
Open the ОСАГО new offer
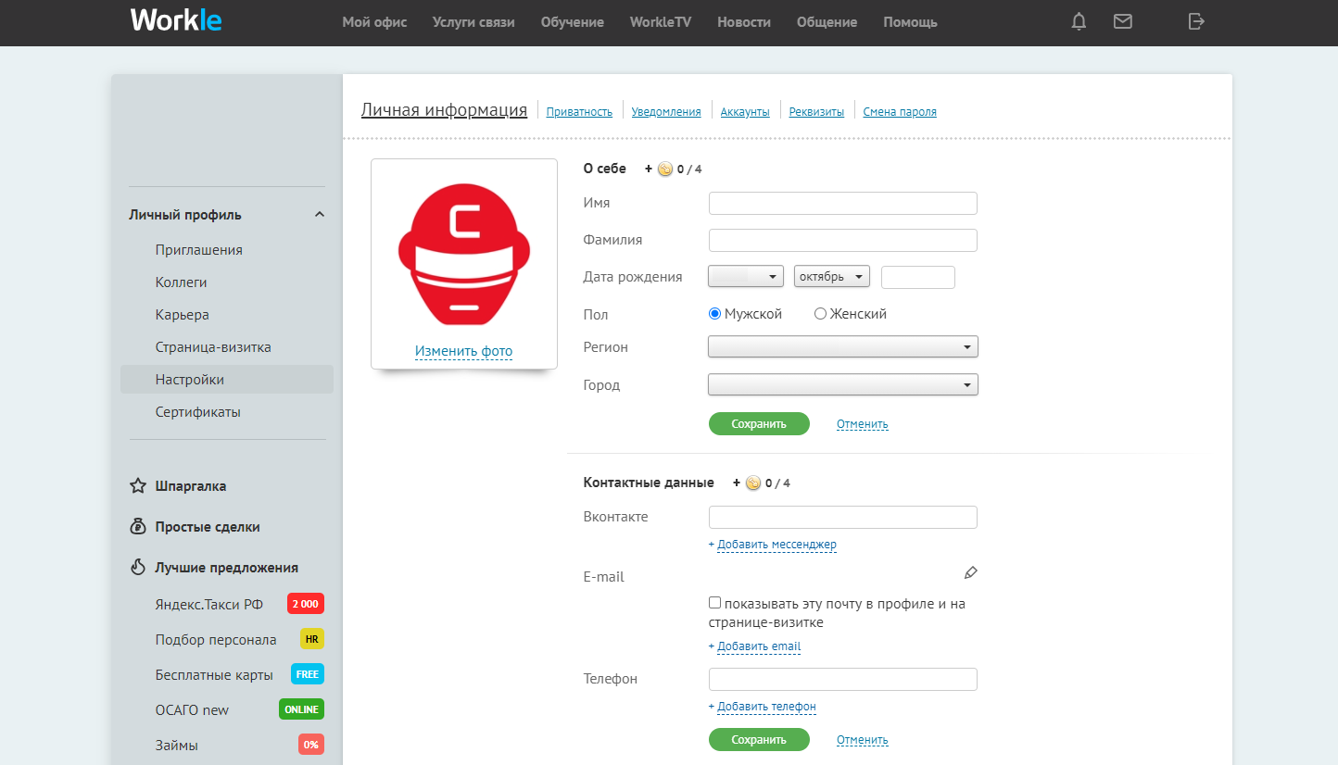coord(192,710)
